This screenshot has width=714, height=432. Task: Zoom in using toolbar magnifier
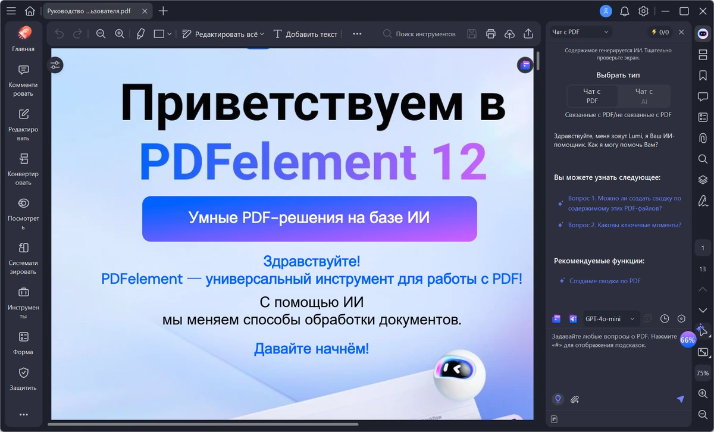coord(120,34)
